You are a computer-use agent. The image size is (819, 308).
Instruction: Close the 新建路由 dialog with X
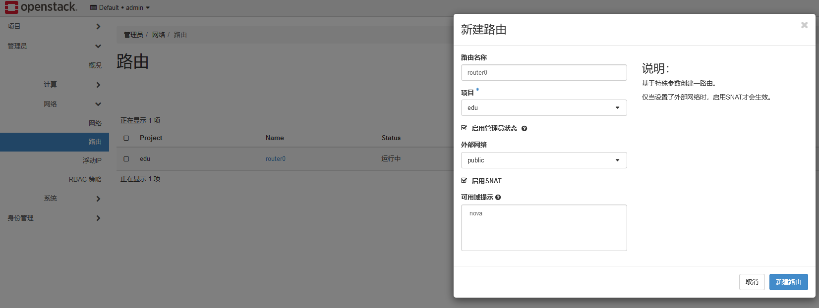pos(804,25)
